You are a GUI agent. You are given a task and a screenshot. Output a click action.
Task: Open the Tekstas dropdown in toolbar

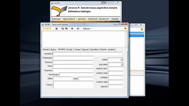(87, 29)
